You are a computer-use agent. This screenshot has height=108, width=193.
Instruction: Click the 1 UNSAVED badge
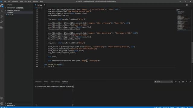click(20, 8)
